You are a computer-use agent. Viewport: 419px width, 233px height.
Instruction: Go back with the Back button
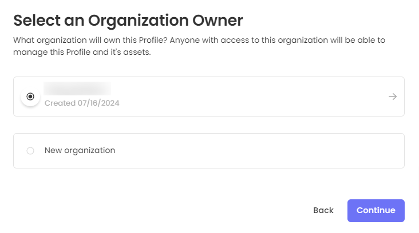coord(323,210)
